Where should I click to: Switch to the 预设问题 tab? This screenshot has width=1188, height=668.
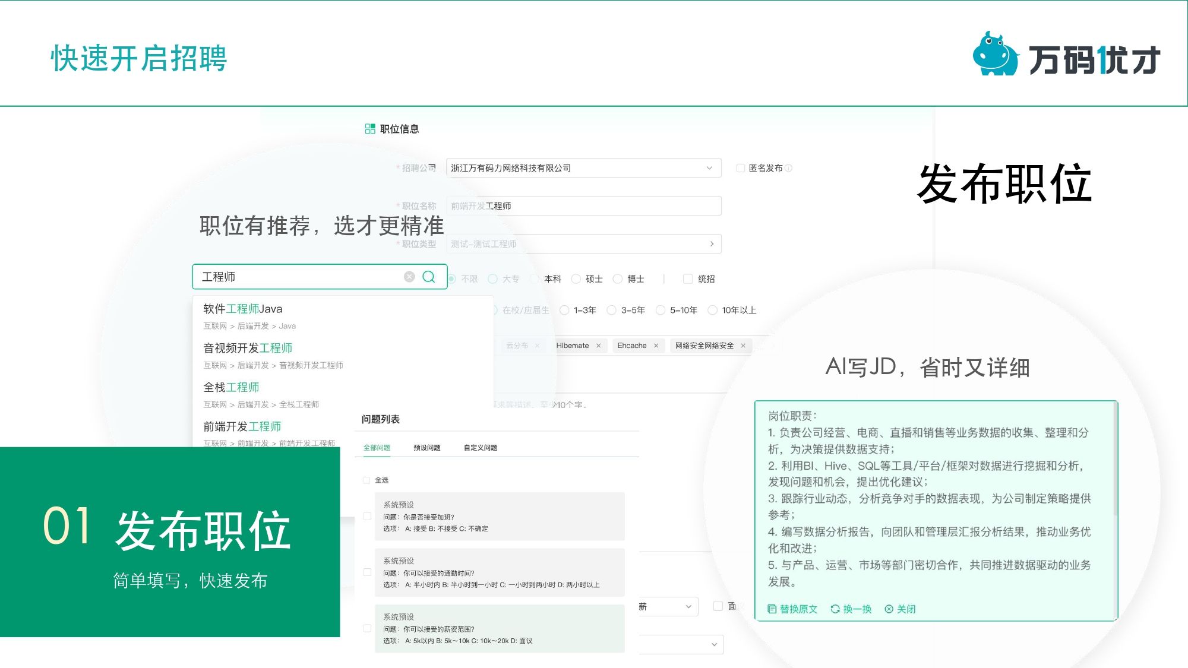click(x=426, y=448)
